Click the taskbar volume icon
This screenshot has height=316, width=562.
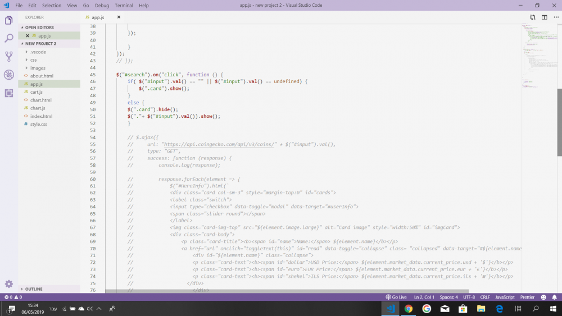89,309
